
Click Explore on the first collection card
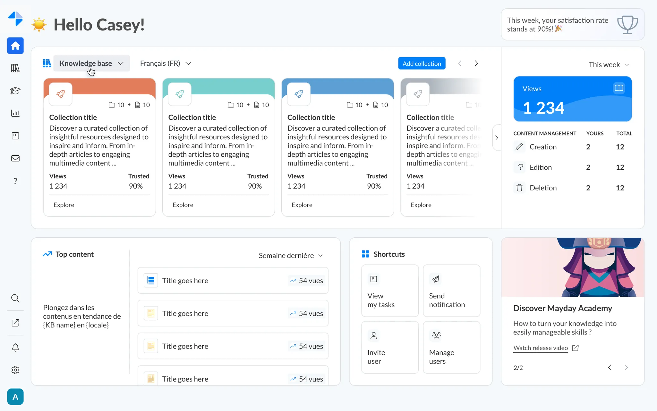pyautogui.click(x=64, y=205)
